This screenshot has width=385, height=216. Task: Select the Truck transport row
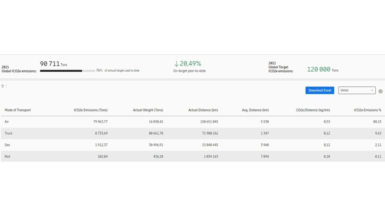tap(9, 133)
